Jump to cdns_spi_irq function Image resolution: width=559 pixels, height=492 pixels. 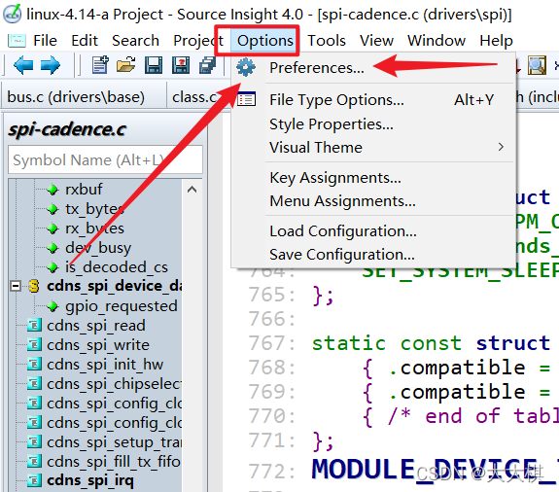(90, 480)
